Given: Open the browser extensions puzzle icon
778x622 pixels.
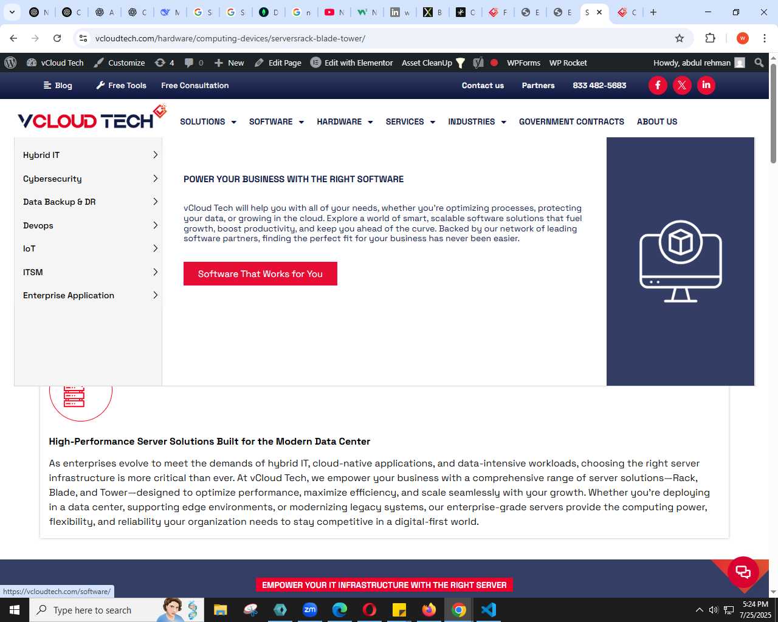Looking at the screenshot, I should 710,38.
